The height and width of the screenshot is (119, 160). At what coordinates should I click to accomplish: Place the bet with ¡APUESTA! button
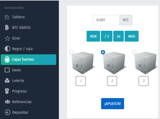pyautogui.click(x=112, y=104)
